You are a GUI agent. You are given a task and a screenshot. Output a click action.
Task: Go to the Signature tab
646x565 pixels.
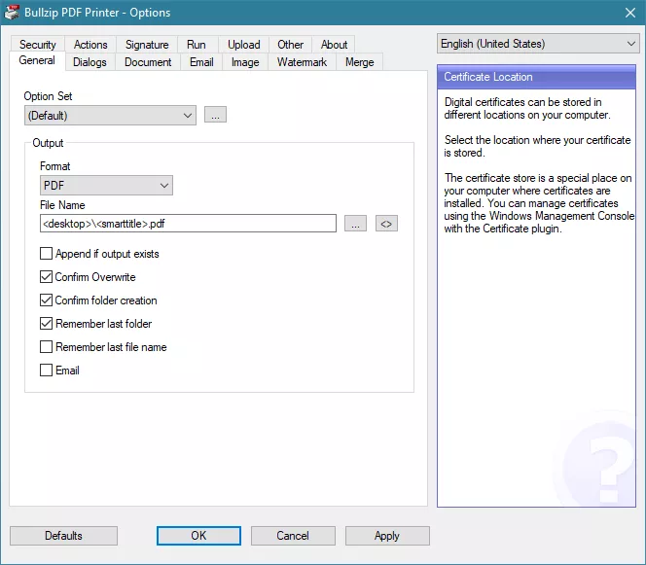[147, 45]
